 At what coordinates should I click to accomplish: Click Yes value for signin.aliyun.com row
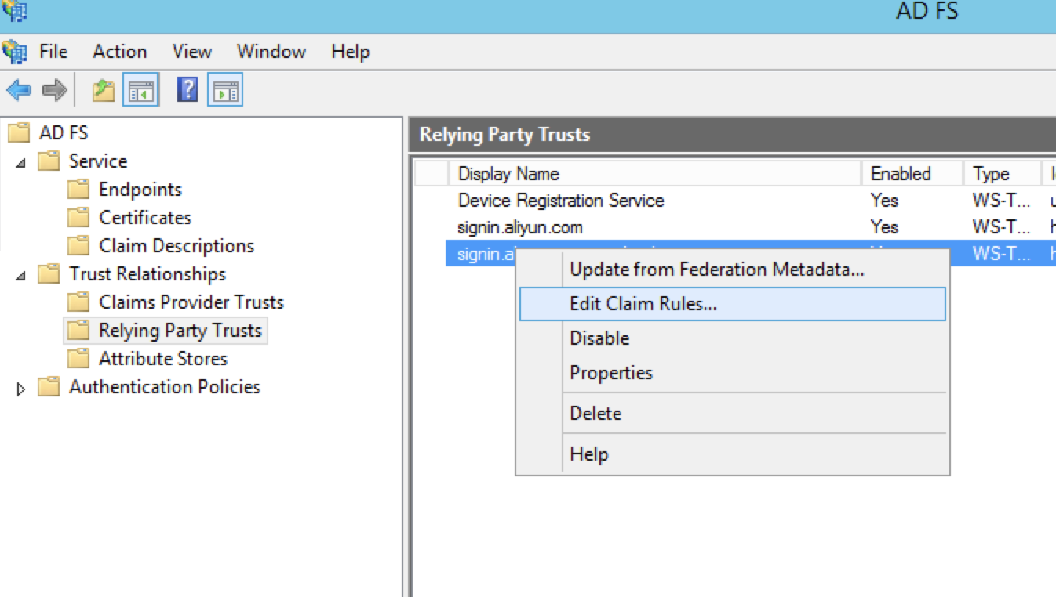coord(884,227)
